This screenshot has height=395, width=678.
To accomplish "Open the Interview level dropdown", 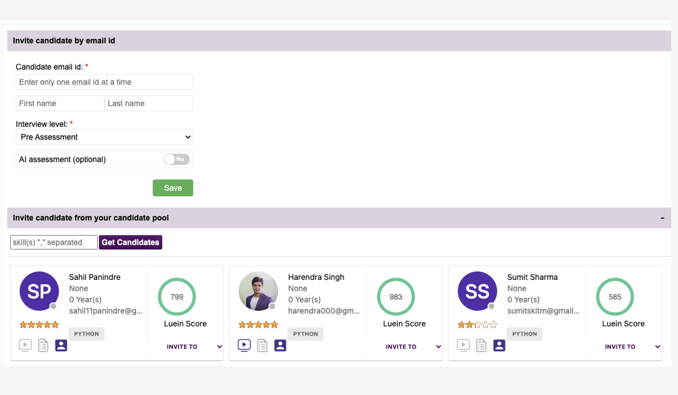I will point(105,137).
